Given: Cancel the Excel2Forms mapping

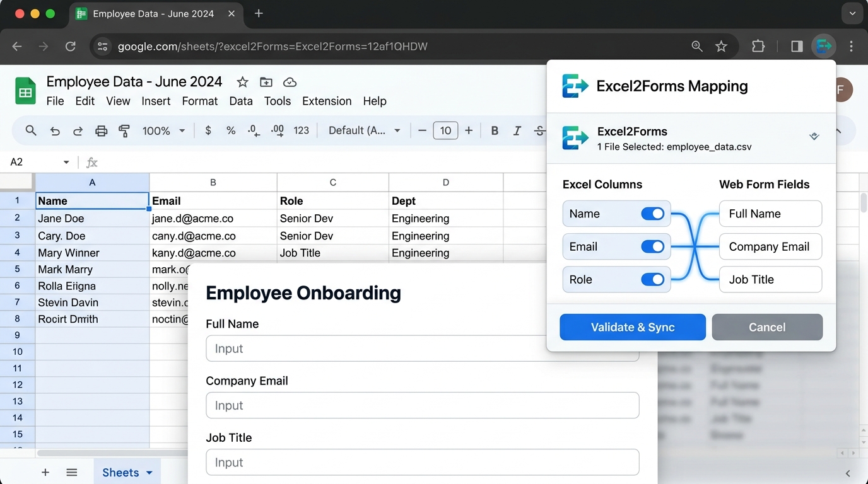Looking at the screenshot, I should click(767, 327).
